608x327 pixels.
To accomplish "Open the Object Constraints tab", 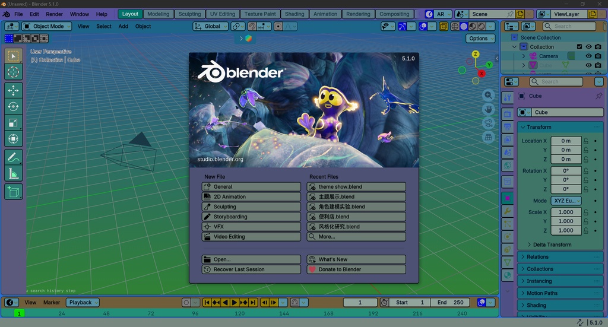I will point(508,249).
